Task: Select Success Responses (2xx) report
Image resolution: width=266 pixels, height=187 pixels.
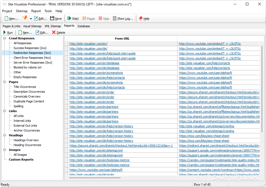Action: coord(30,48)
